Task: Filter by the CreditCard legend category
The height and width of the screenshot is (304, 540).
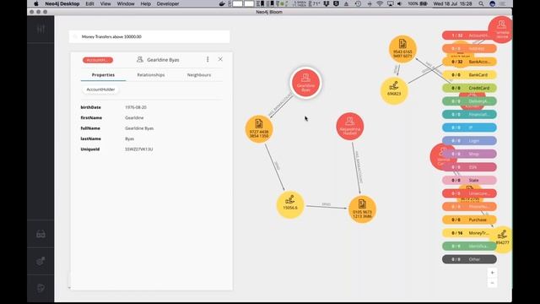Action: [x=469, y=88]
